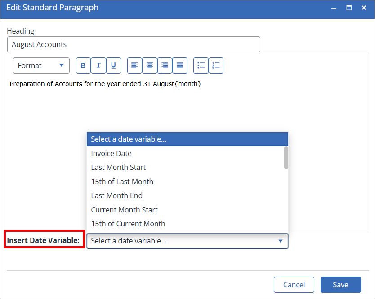This screenshot has width=375, height=299.
Task: Justify the paragraph text
Action: (x=180, y=65)
